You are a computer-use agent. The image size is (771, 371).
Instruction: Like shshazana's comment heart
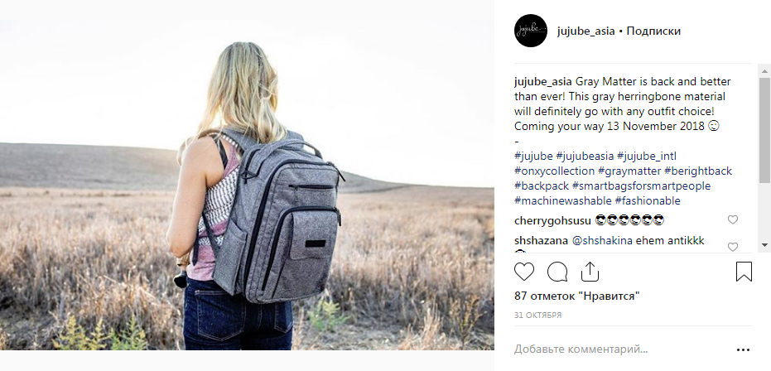coord(733,247)
